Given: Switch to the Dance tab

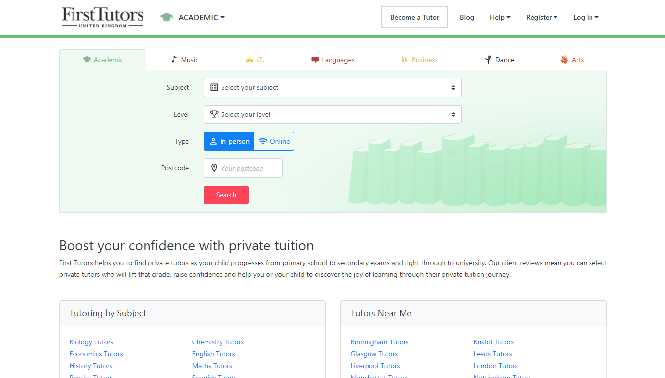Looking at the screenshot, I should pos(500,60).
